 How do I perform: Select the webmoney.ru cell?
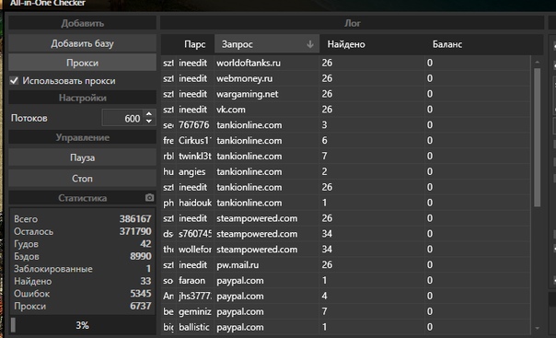click(x=266, y=78)
